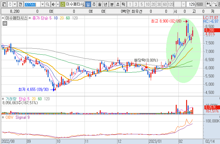Click the speaker sound alert icon

point(53,4)
